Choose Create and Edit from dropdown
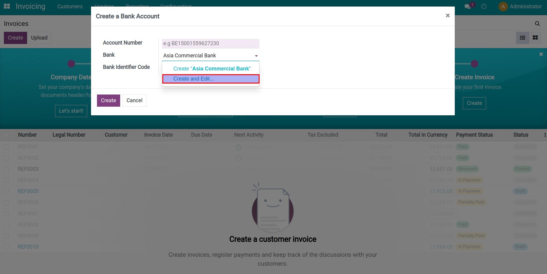The width and height of the screenshot is (547, 274). pos(194,79)
